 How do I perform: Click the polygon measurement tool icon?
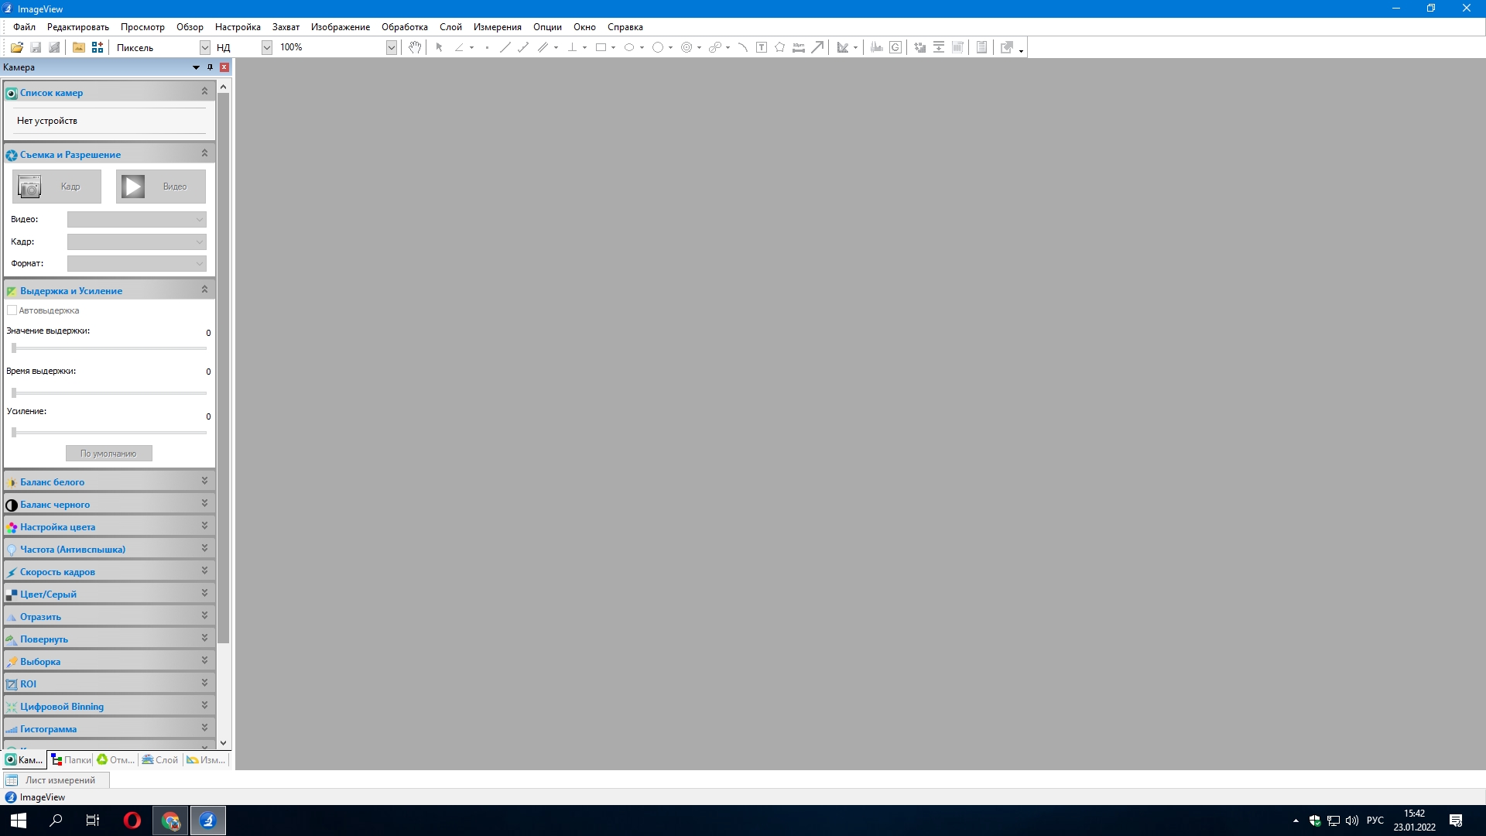779,47
